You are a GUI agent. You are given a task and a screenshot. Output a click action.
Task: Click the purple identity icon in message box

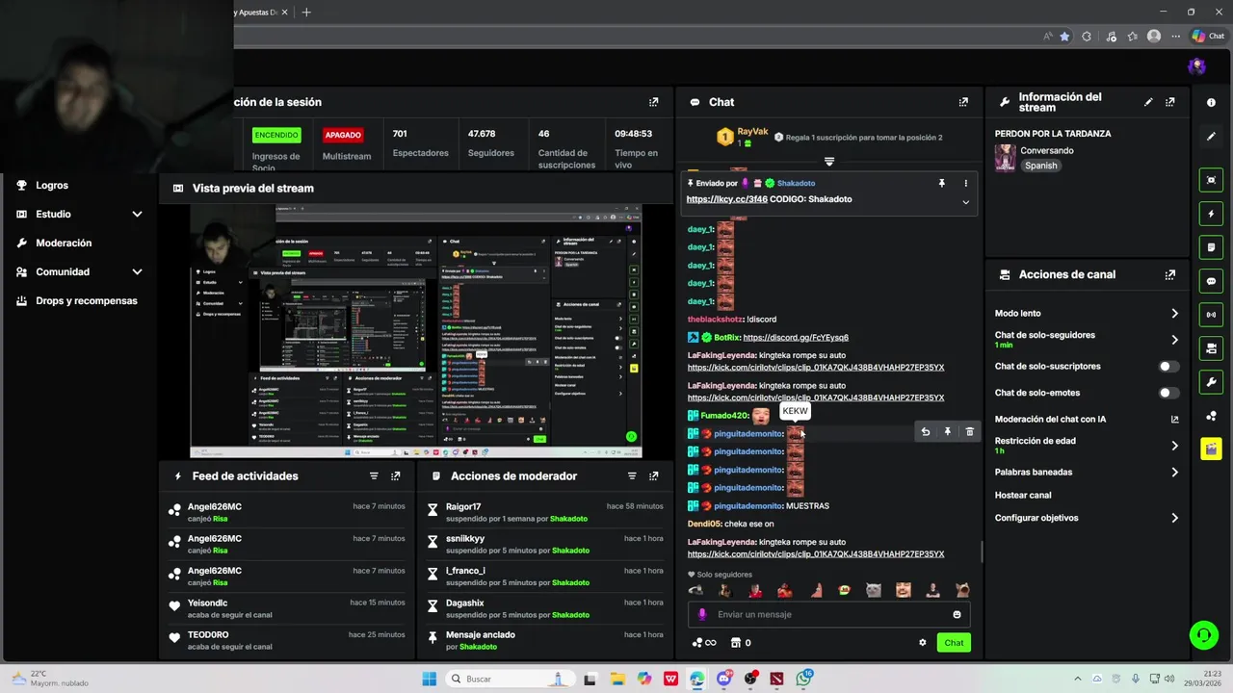coord(702,614)
